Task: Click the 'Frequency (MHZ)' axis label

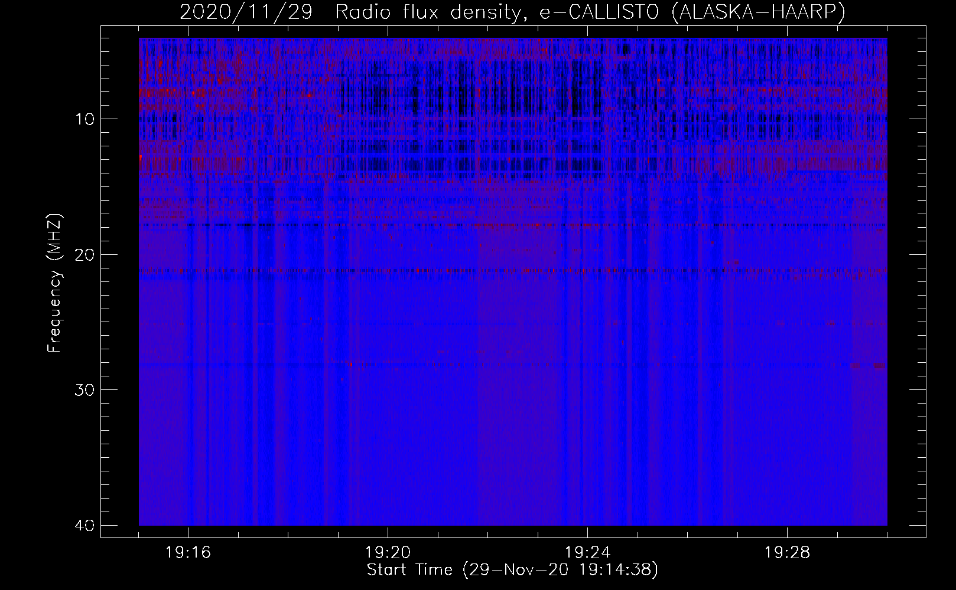Action: [x=54, y=283]
